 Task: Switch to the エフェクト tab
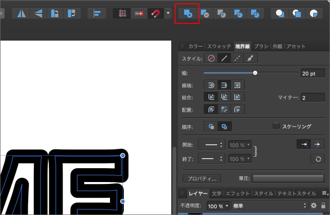pyautogui.click(x=238, y=193)
